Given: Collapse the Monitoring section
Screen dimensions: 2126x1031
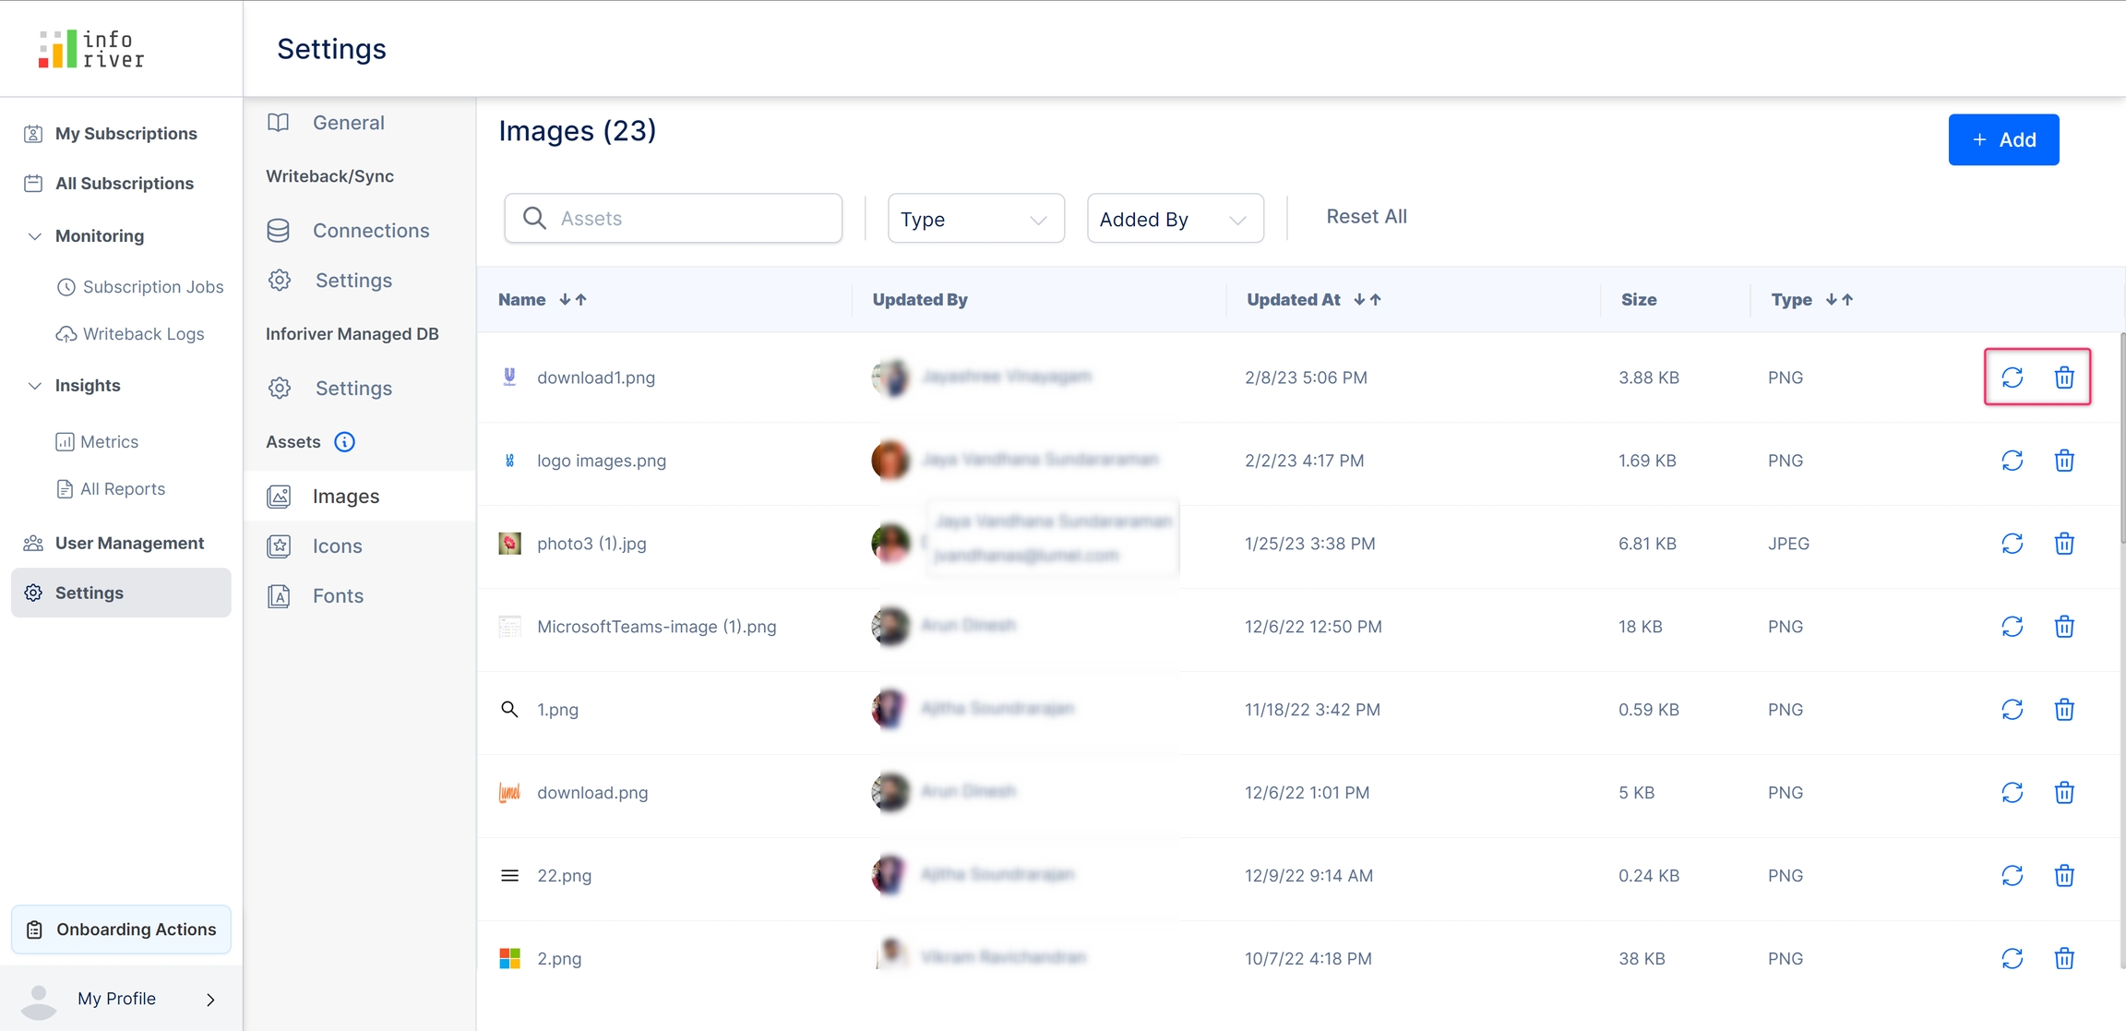Looking at the screenshot, I should 34,236.
